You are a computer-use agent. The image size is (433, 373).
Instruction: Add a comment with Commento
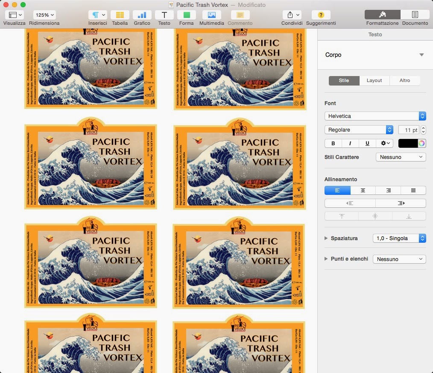tap(240, 15)
